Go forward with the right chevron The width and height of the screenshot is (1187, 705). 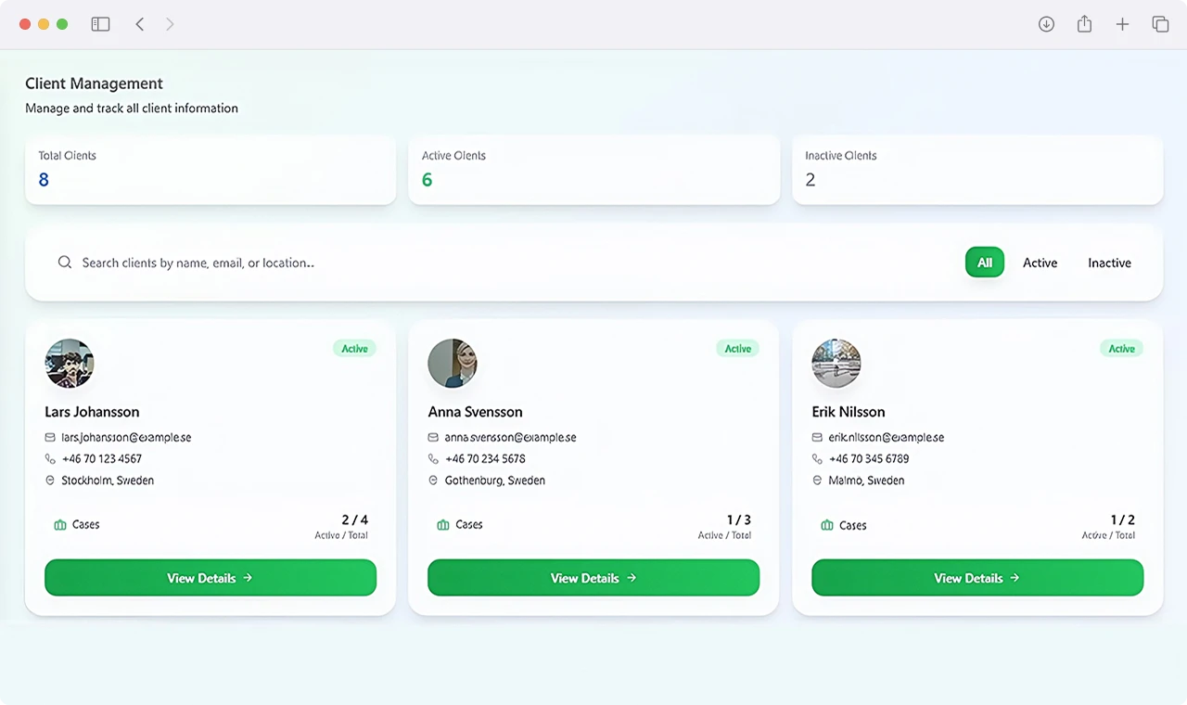(x=170, y=24)
